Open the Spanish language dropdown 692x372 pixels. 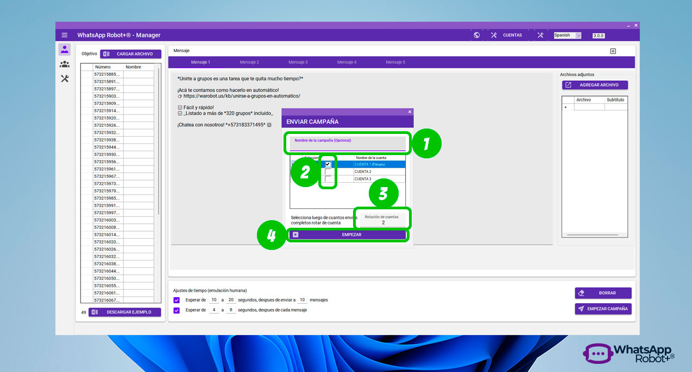567,35
